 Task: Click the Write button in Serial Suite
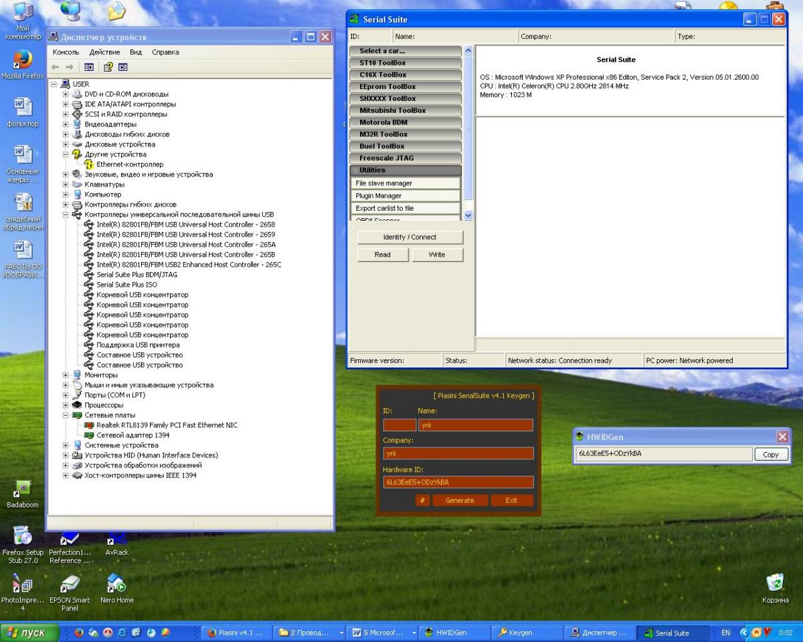[x=437, y=255]
